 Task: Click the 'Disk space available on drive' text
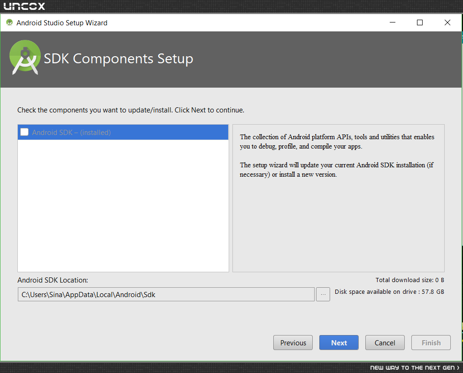tap(389, 291)
